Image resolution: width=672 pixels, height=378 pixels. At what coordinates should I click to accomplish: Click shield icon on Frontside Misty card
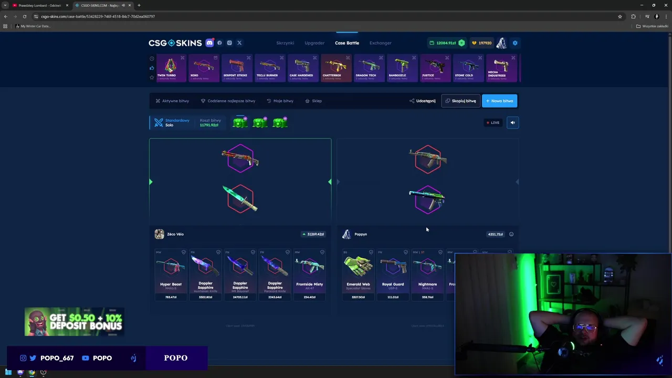[x=322, y=253]
